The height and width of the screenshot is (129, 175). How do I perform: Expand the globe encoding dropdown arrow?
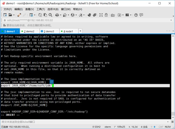tap(76, 15)
